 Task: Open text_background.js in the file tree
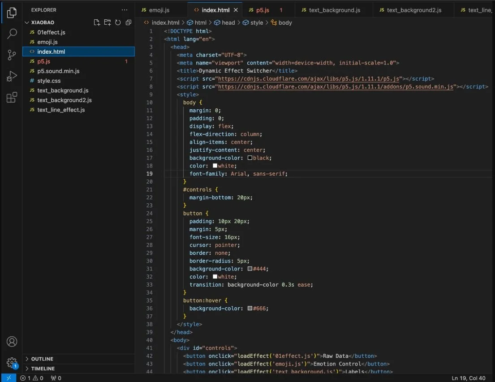[78, 90]
